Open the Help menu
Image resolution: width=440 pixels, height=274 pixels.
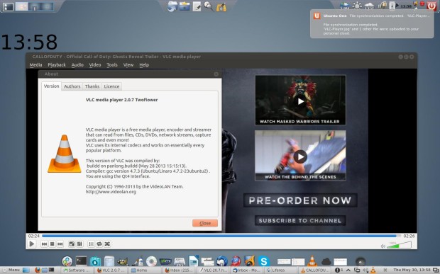click(144, 65)
